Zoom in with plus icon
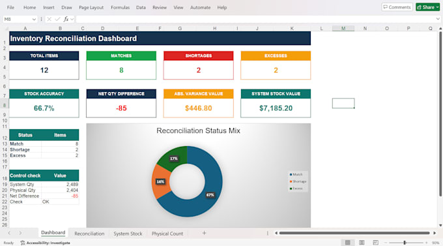Image resolution: width=443 pixels, height=246 pixels. click(x=426, y=243)
